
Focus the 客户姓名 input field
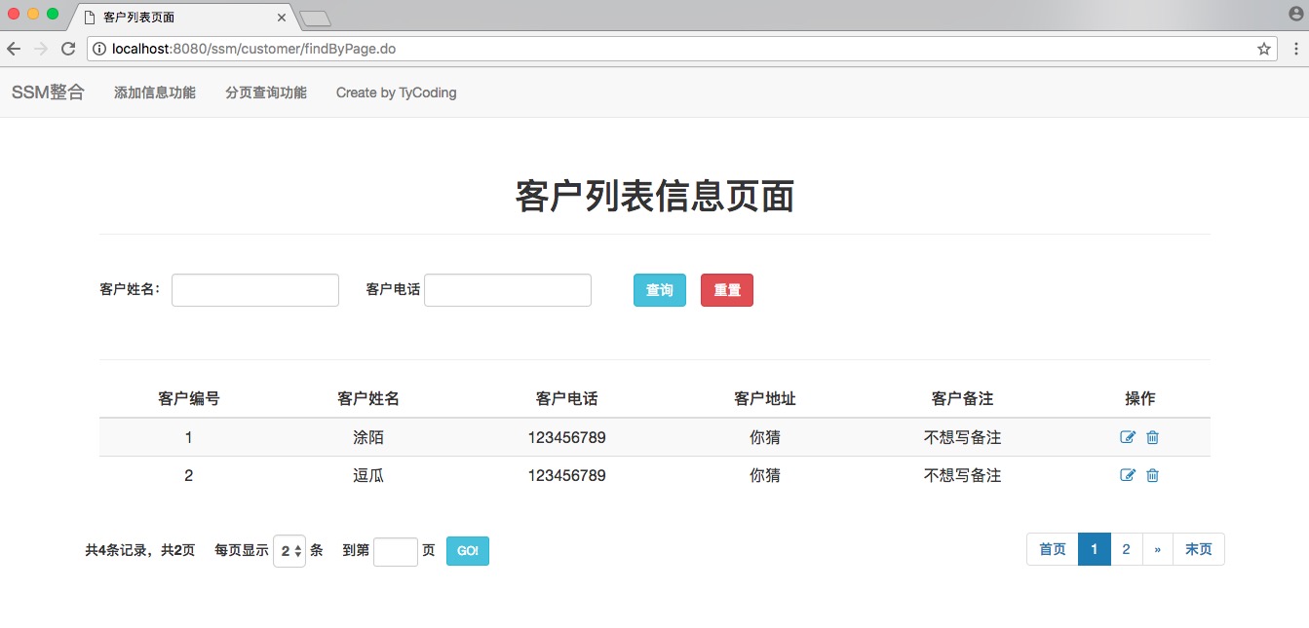[x=255, y=290]
